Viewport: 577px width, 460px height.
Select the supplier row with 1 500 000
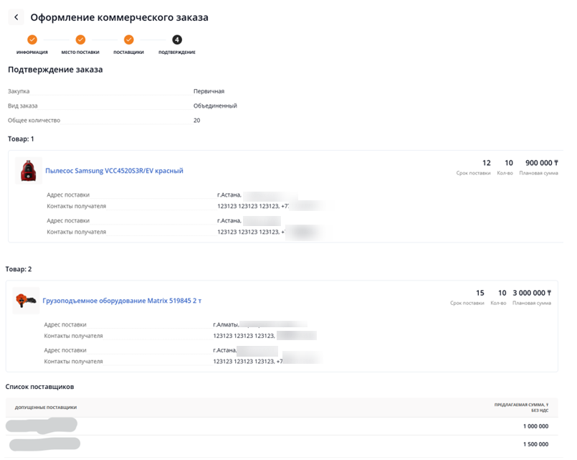click(280, 445)
